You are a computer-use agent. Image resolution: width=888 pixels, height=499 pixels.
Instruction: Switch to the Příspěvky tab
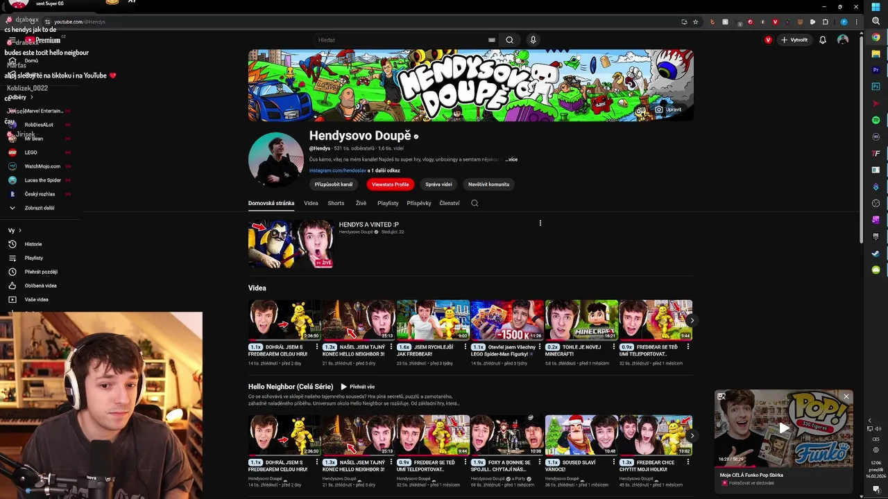point(419,203)
